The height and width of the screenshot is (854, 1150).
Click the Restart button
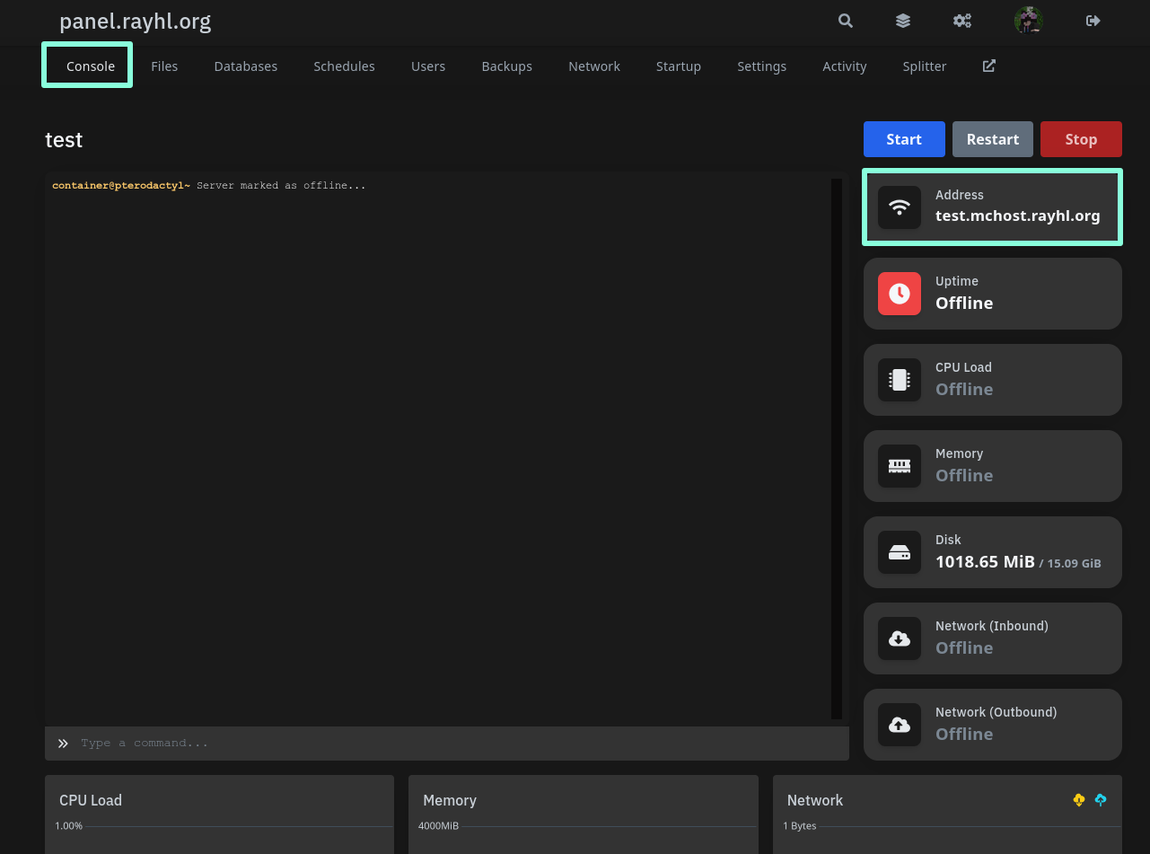pyautogui.click(x=993, y=139)
